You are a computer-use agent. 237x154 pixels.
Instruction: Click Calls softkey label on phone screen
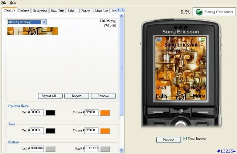[161, 96]
